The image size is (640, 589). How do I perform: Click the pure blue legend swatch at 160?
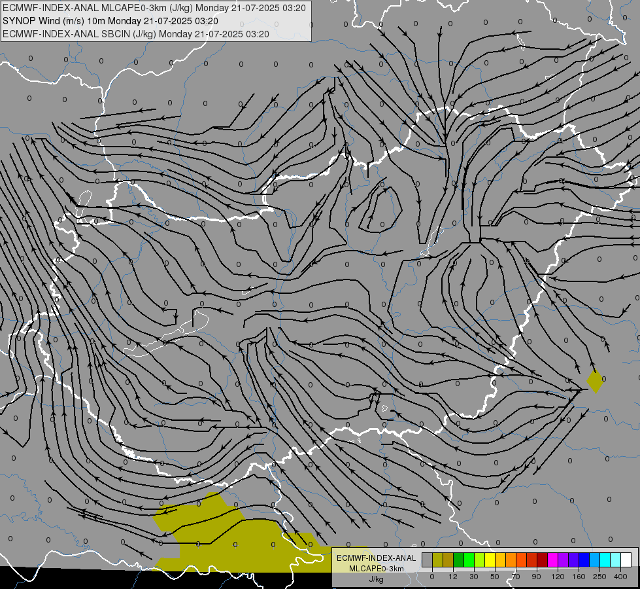click(584, 560)
